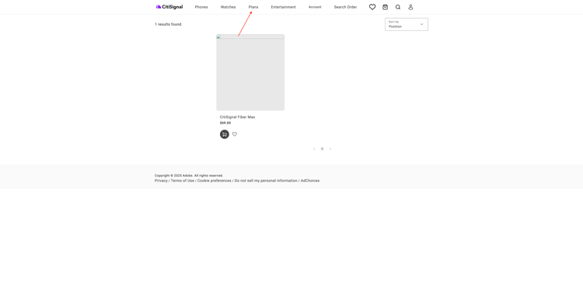Click the CitiSignal logo
Screen dimensions: 583x299
pyautogui.click(x=169, y=7)
